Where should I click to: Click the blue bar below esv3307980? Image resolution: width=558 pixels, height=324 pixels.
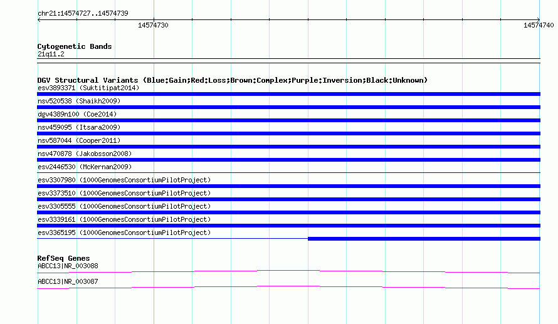click(x=288, y=186)
